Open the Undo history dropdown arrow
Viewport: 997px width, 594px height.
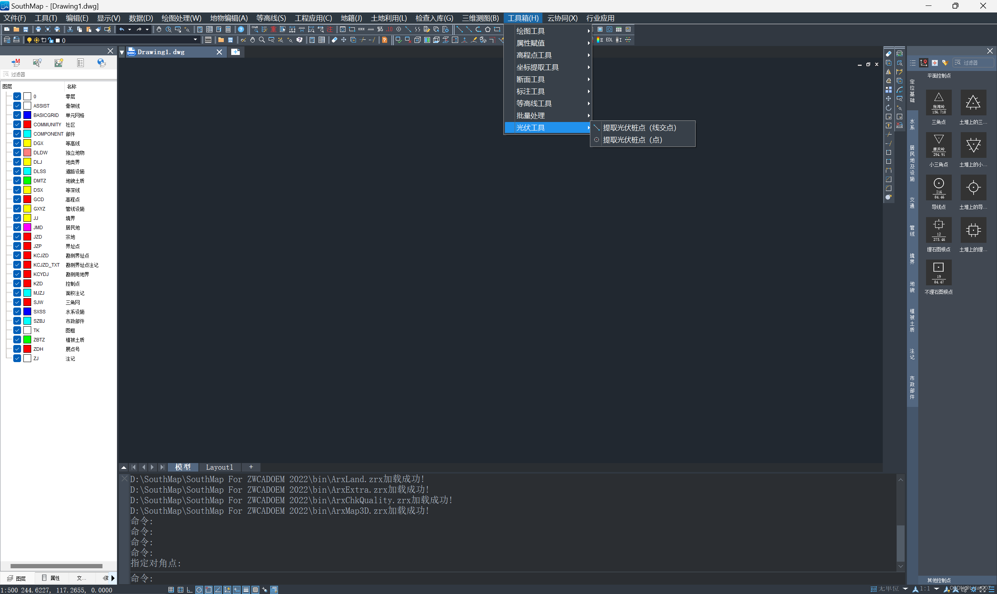tap(129, 29)
